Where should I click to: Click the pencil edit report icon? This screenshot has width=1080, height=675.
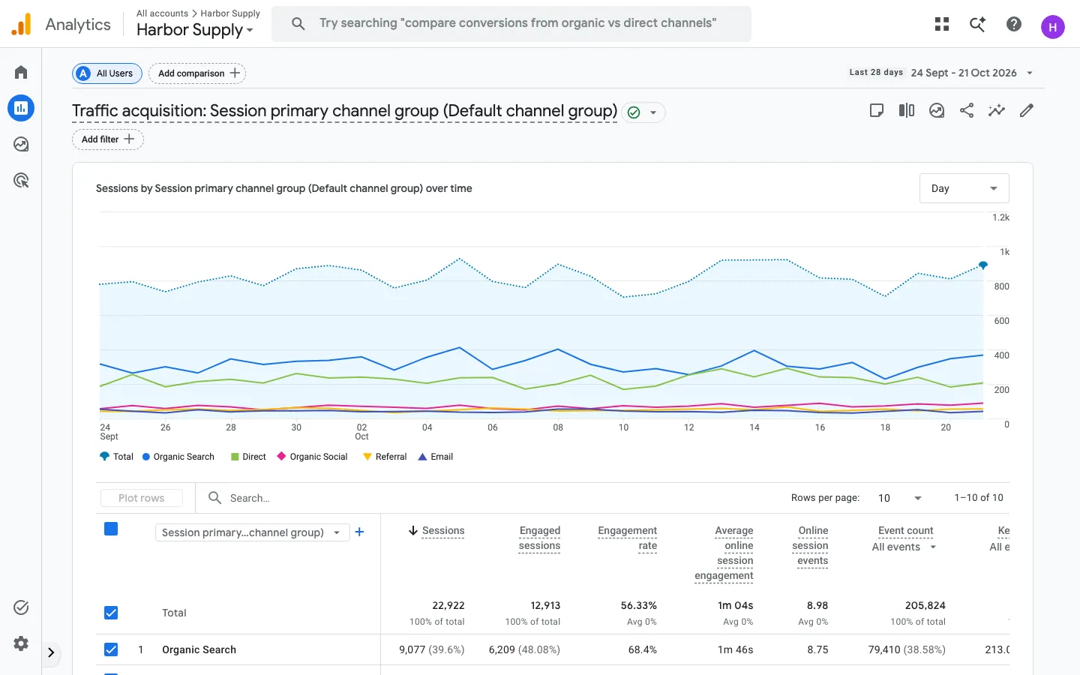click(1027, 111)
